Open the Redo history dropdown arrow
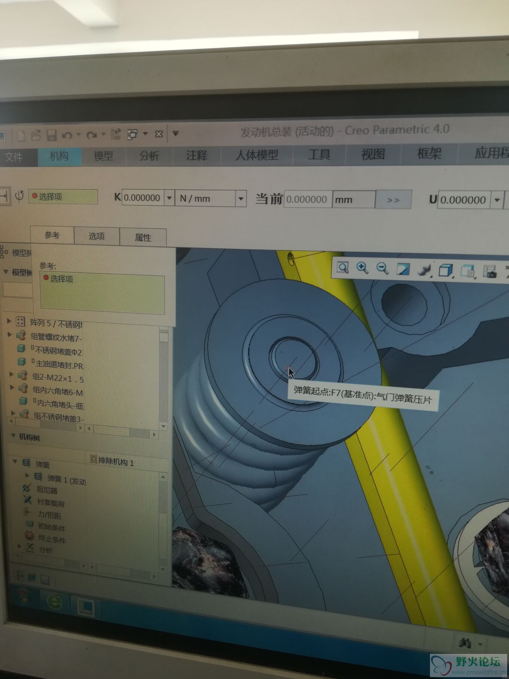The height and width of the screenshot is (679, 509). 103,134
